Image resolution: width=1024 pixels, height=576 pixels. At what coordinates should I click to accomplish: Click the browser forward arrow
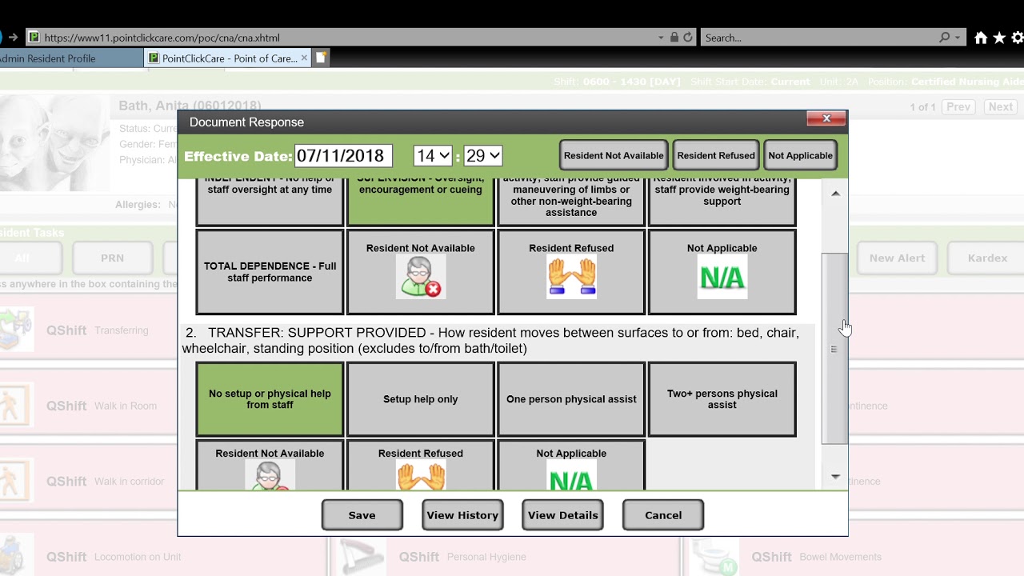[x=13, y=38]
